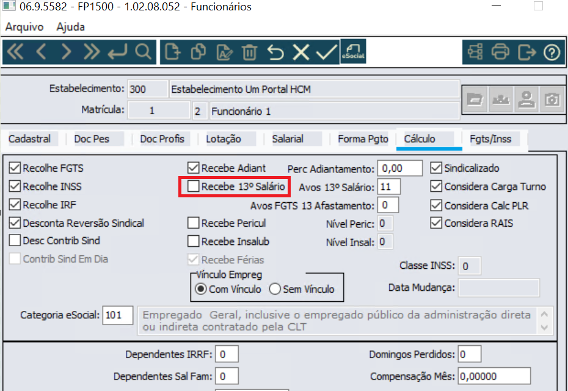Open the Forma Pgto tab
The height and width of the screenshot is (391, 568).
(x=363, y=139)
